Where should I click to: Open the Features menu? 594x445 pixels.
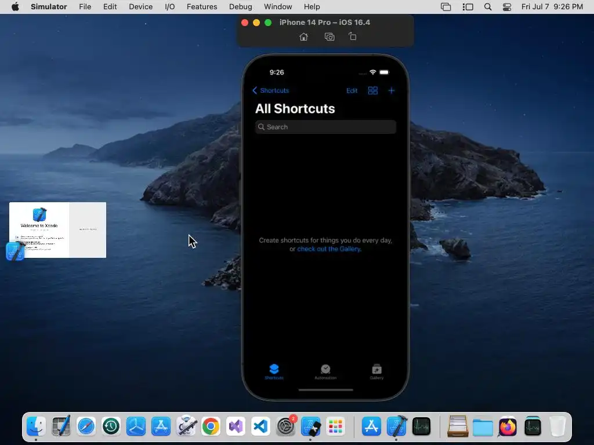pyautogui.click(x=202, y=7)
